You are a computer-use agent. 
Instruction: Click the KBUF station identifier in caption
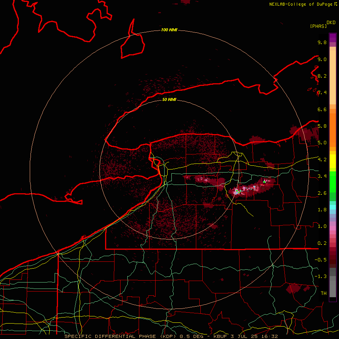coord(221,336)
